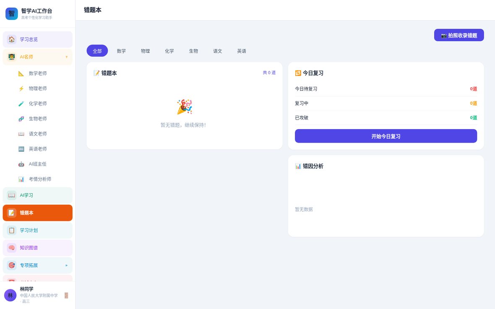The image size is (495, 309).
Task: Click the lightning icon for 物理老师
Action: pyautogui.click(x=21, y=88)
